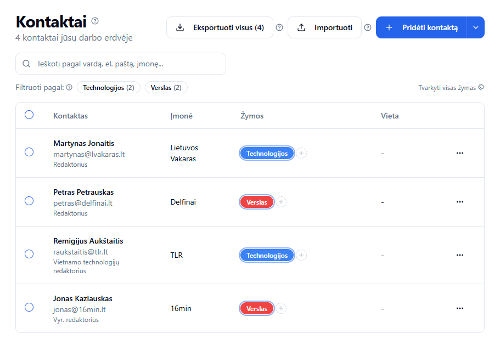500x356 pixels.
Task: Select the Martynas Jonaitis contact checkbox
Action: [29, 152]
